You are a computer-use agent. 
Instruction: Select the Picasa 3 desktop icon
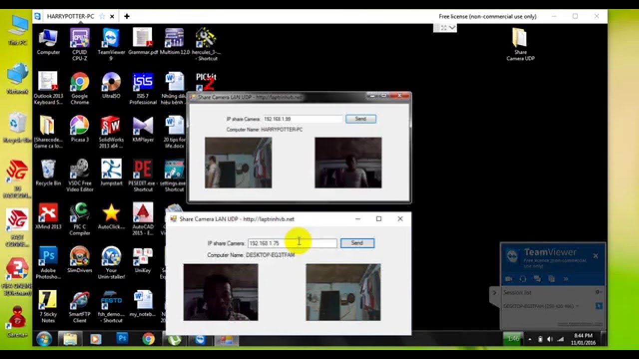pyautogui.click(x=79, y=129)
